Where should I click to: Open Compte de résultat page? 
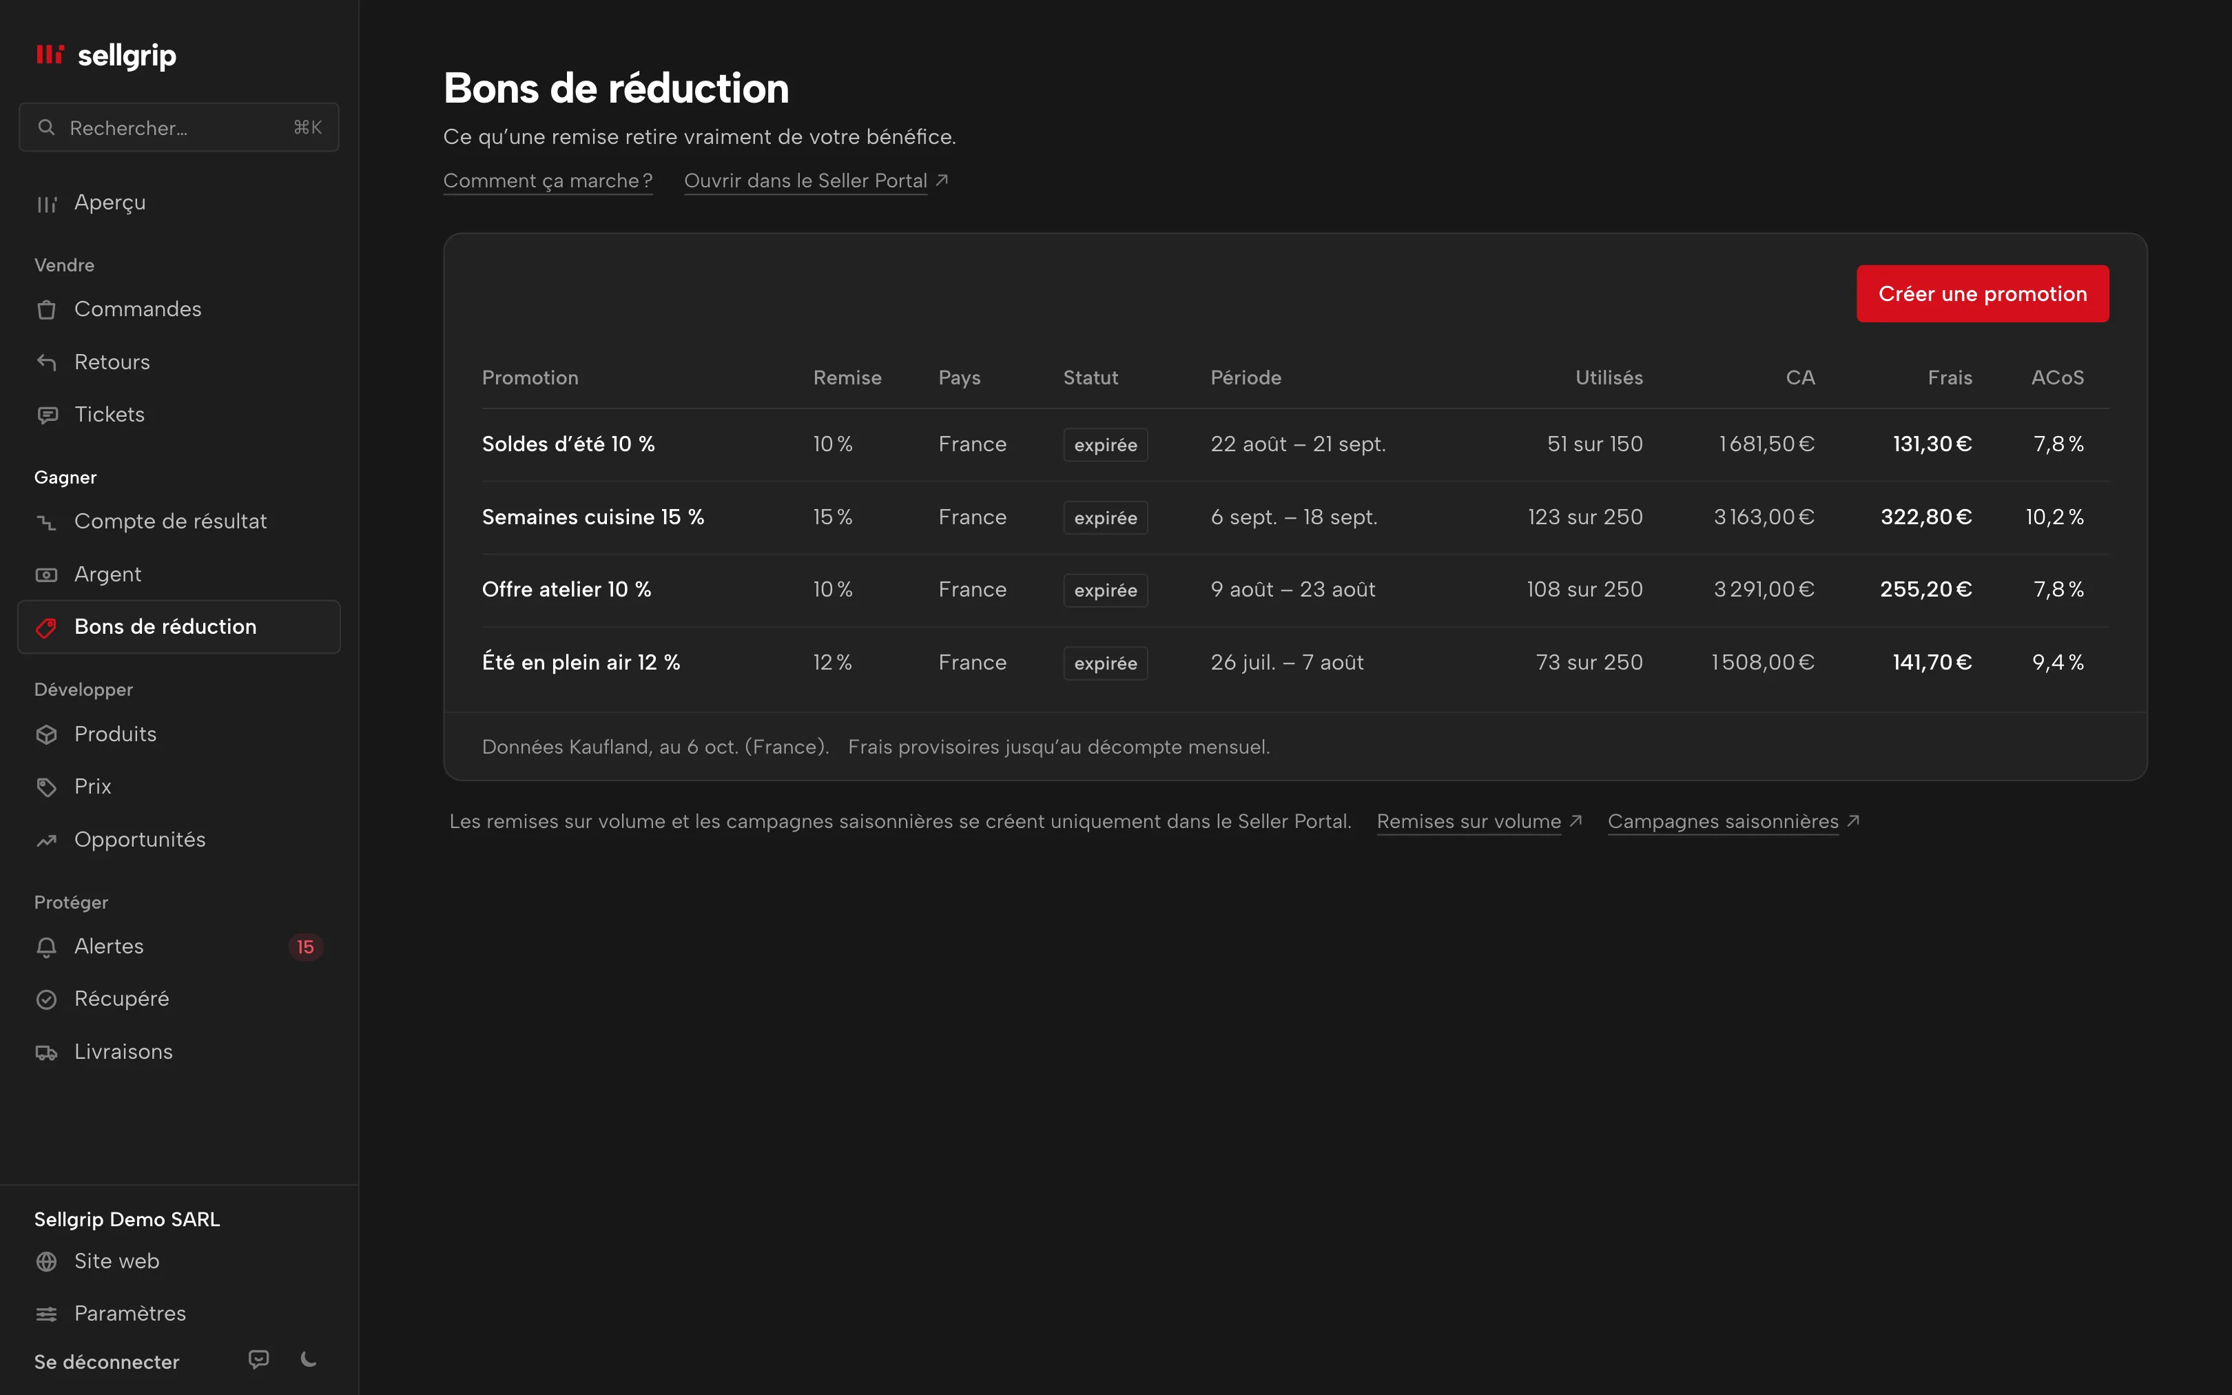179,521
